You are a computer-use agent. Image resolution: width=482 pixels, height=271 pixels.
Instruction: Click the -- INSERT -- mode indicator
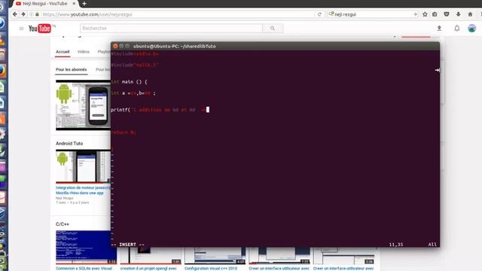(x=127, y=245)
